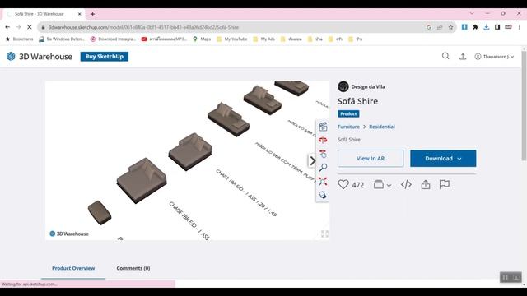This screenshot has width=527, height=296.
Task: Open the 3D Warehouse search icon
Action: (445, 56)
